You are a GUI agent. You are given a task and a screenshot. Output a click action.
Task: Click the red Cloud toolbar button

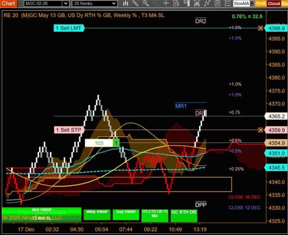[x=274, y=4]
